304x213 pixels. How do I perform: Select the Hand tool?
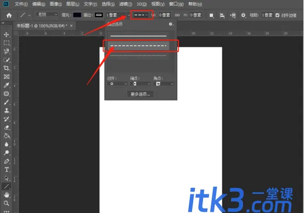pyautogui.click(x=7, y=194)
